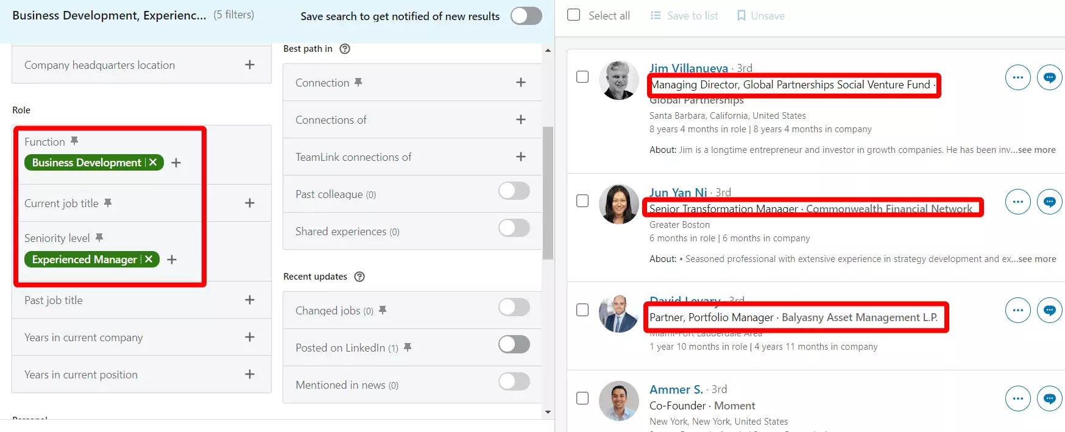Viewport: 1065px width, 432px height.
Task: Turn on Posted on LinkedIn toggle
Action: pyautogui.click(x=514, y=344)
